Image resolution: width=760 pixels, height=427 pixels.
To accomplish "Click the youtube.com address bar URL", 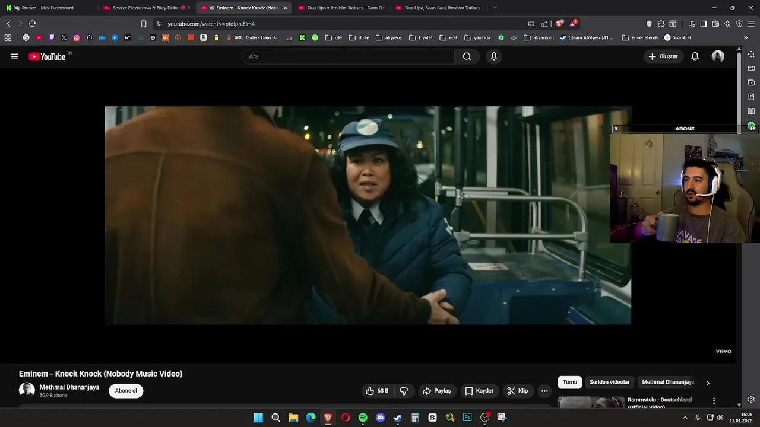I will [x=211, y=24].
